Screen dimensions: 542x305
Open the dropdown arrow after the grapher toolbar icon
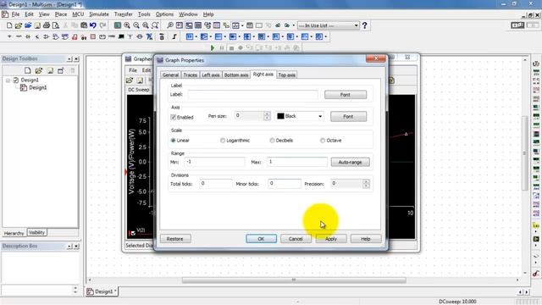pyautogui.click(x=242, y=25)
